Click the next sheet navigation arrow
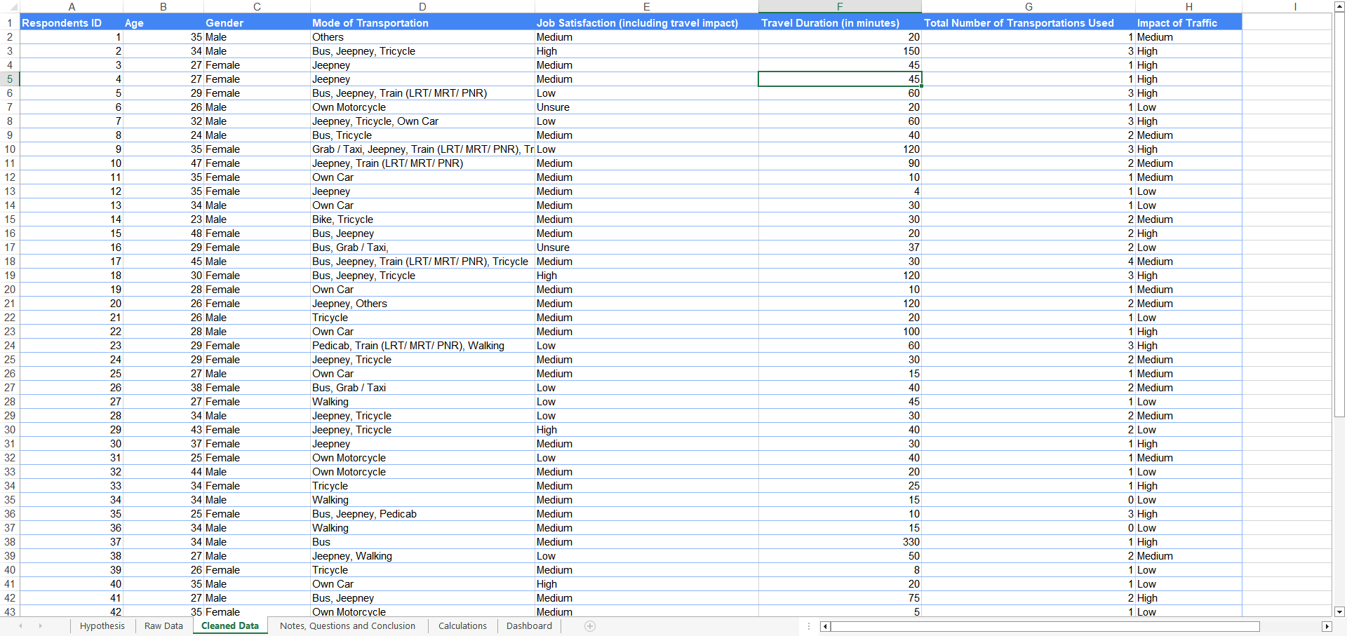This screenshot has height=636, width=1347. pyautogui.click(x=41, y=626)
